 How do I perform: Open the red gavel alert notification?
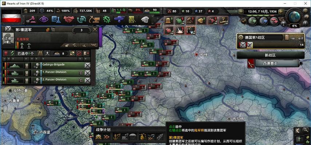(190, 20)
